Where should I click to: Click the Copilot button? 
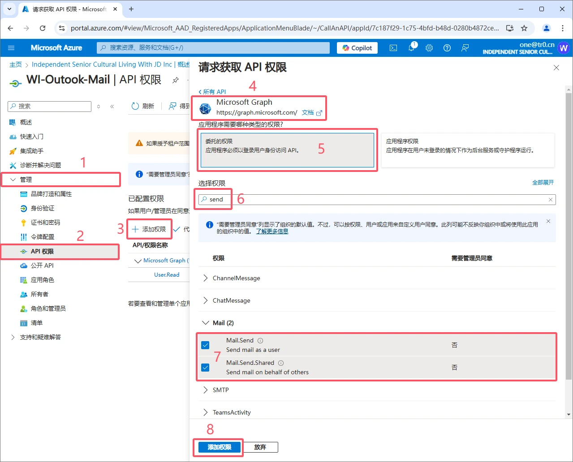[357, 48]
